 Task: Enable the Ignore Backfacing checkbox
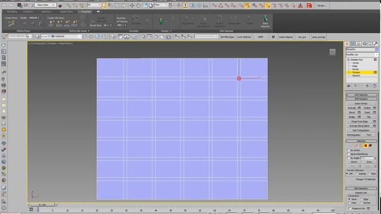348,154
